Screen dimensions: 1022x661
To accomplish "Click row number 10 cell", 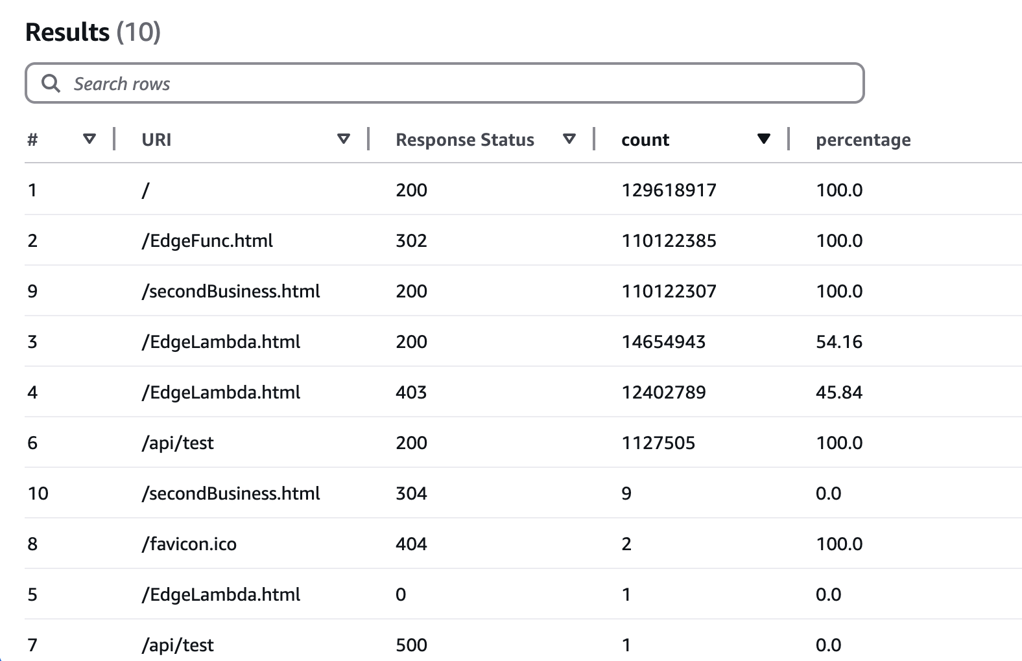I will [38, 493].
